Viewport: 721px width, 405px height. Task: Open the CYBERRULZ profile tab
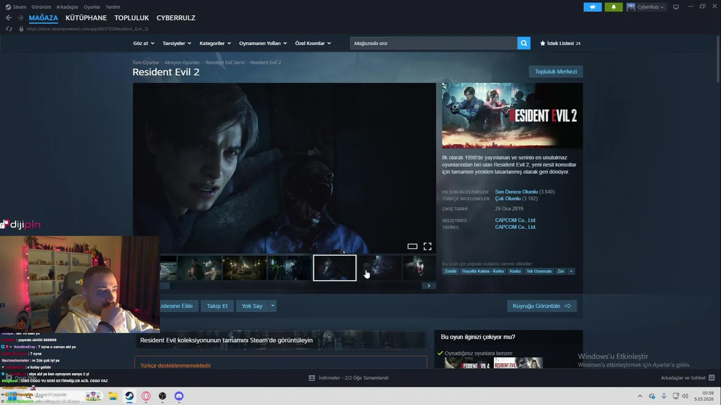(x=176, y=18)
